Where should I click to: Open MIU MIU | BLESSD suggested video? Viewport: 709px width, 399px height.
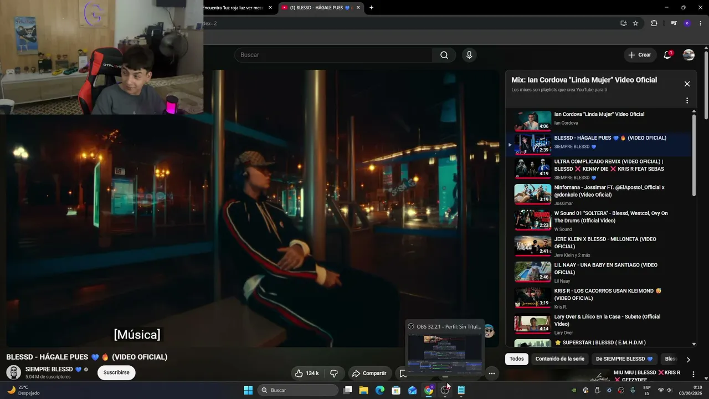point(647,376)
